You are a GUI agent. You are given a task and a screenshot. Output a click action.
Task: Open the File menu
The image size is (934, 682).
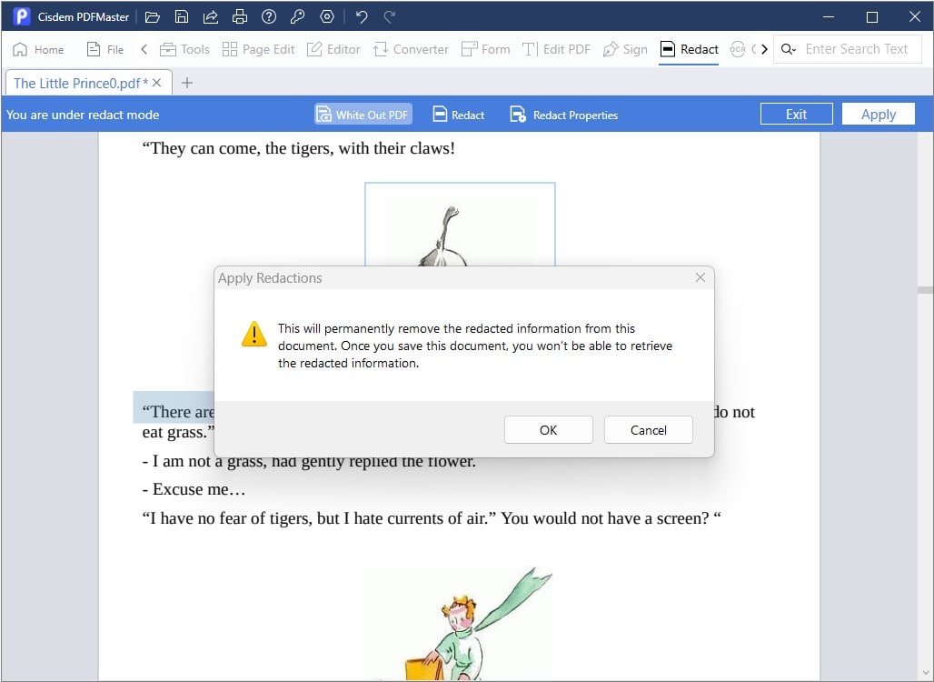tap(105, 49)
